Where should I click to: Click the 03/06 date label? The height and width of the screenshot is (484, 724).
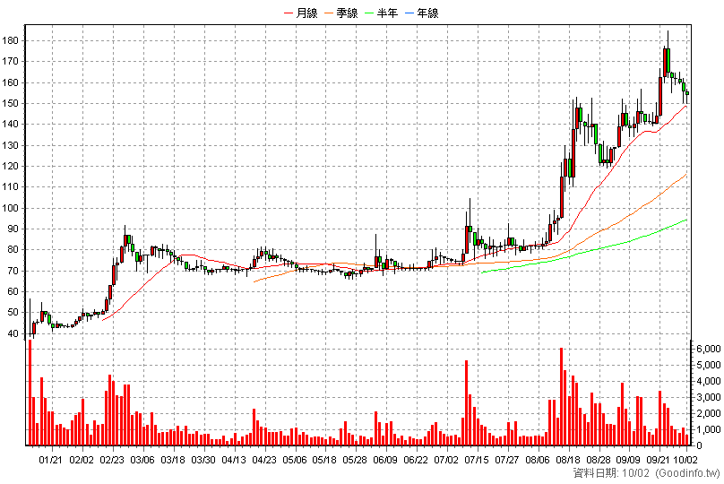tap(142, 460)
